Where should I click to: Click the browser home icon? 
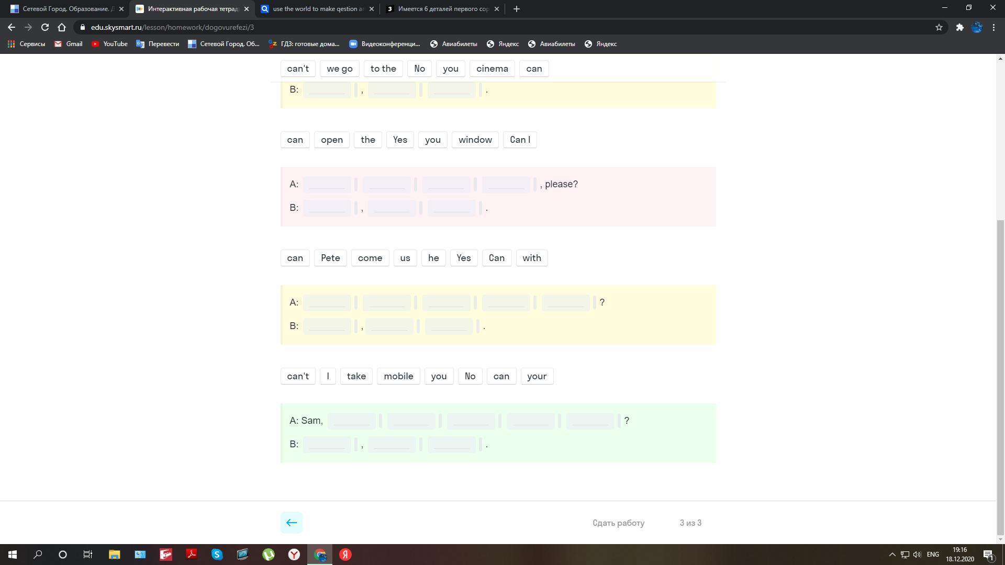click(x=62, y=27)
